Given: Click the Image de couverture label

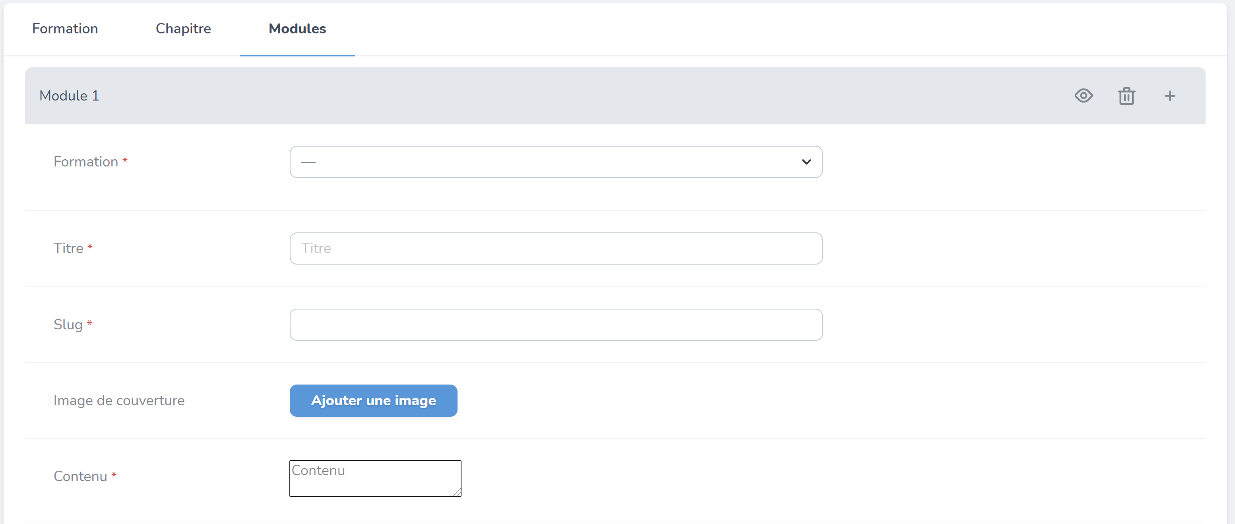Looking at the screenshot, I should (118, 400).
